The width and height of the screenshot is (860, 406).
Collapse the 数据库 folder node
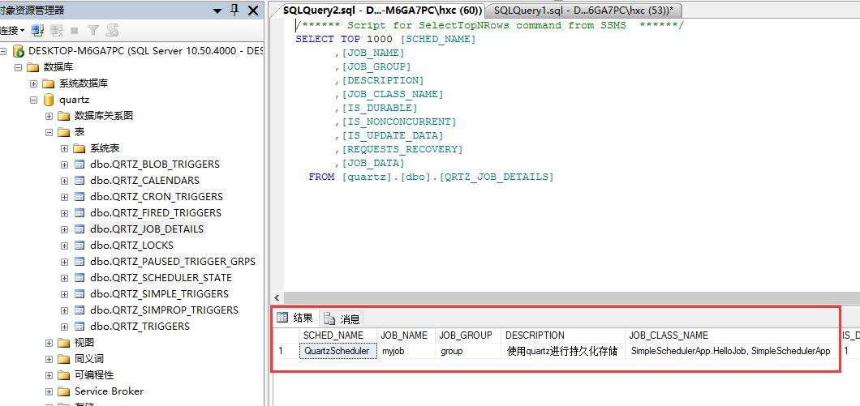(x=18, y=67)
